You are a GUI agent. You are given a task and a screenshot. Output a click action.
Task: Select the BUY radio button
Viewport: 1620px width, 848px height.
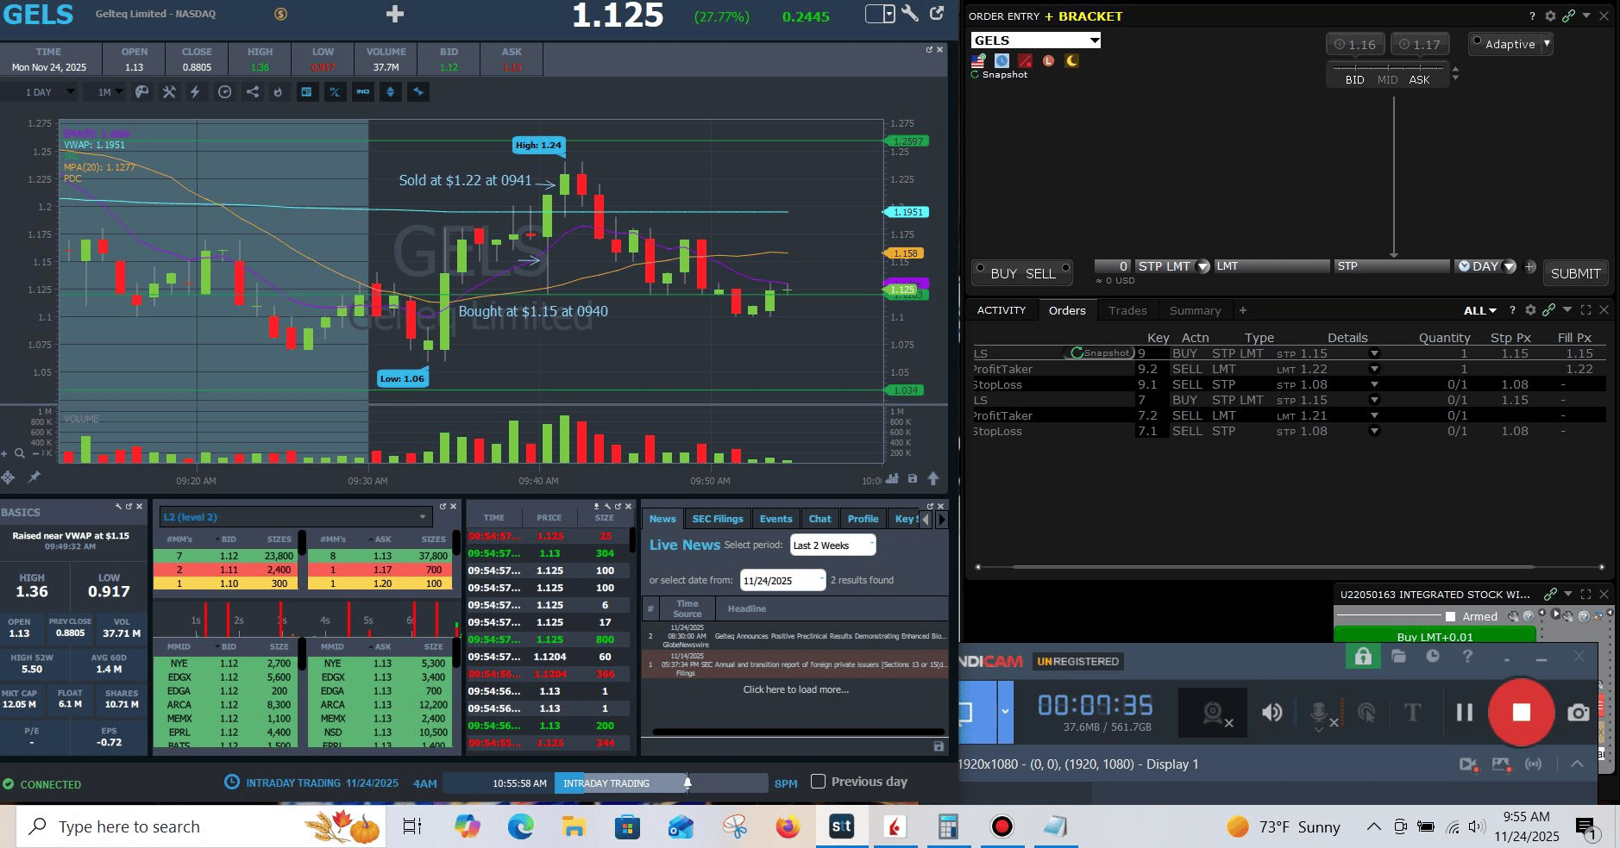pos(980,268)
